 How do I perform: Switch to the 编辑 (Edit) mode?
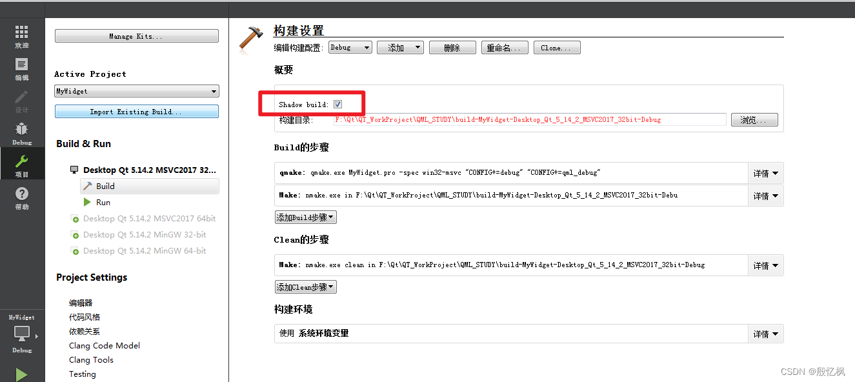(x=21, y=68)
